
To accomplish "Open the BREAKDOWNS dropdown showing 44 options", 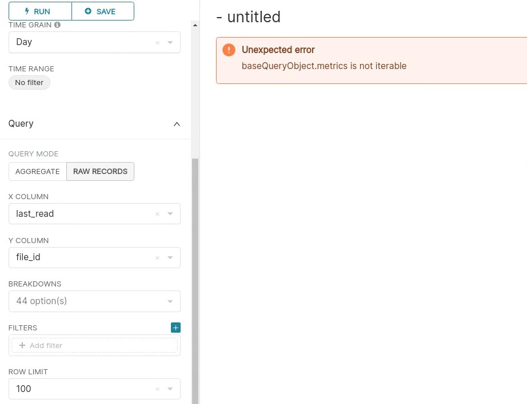I will click(x=170, y=301).
